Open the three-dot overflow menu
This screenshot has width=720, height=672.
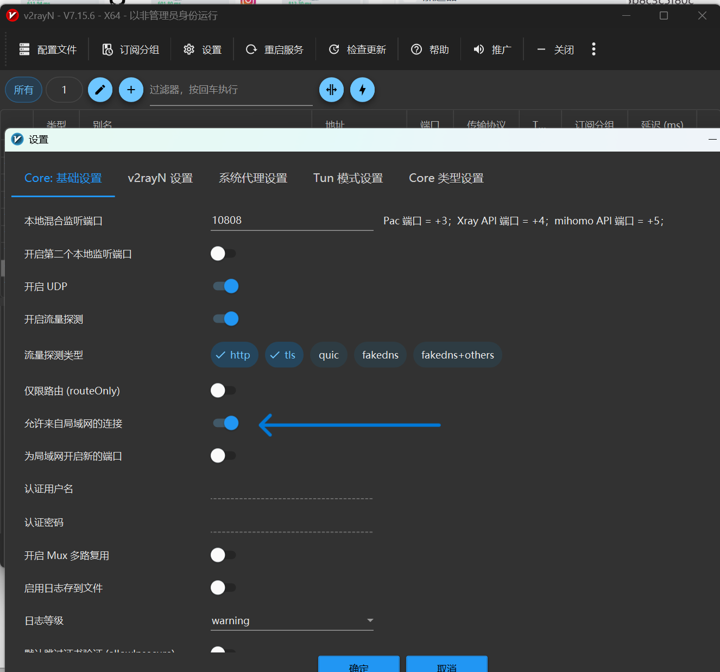pyautogui.click(x=593, y=49)
